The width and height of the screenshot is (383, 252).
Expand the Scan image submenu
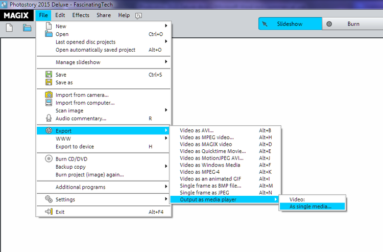click(x=166, y=110)
